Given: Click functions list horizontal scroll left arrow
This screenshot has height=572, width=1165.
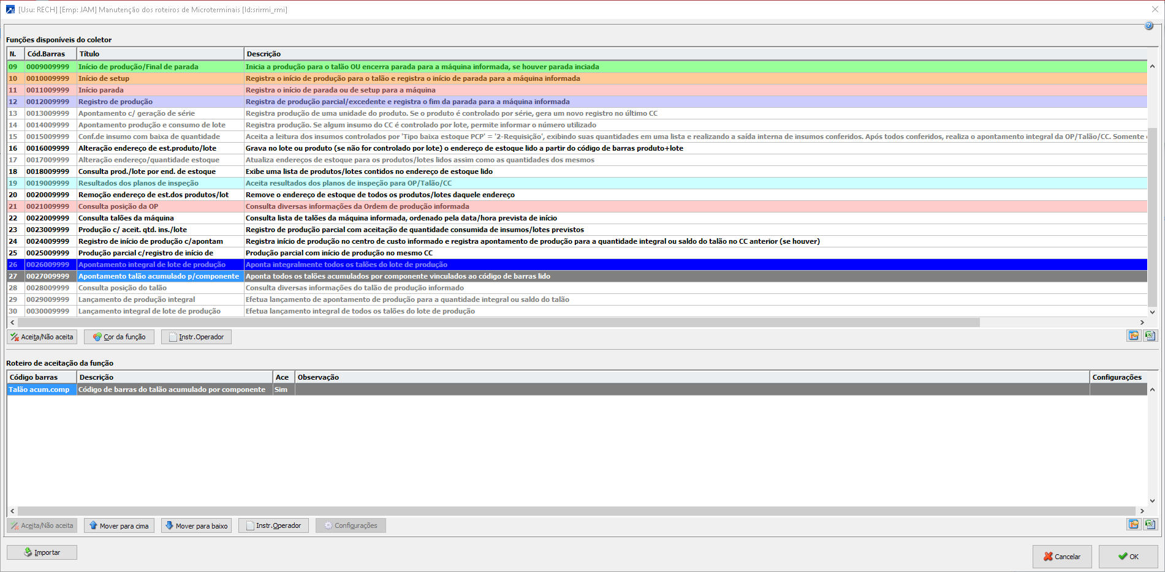Looking at the screenshot, I should tap(12, 322).
